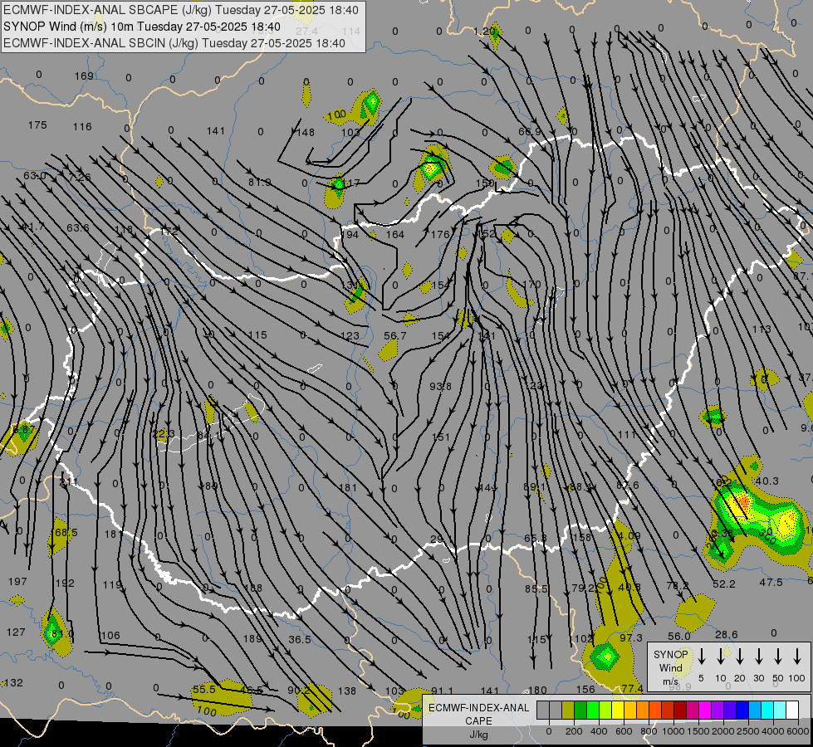
Task: Click the wind legend arrow above 30
Action: 758,657
